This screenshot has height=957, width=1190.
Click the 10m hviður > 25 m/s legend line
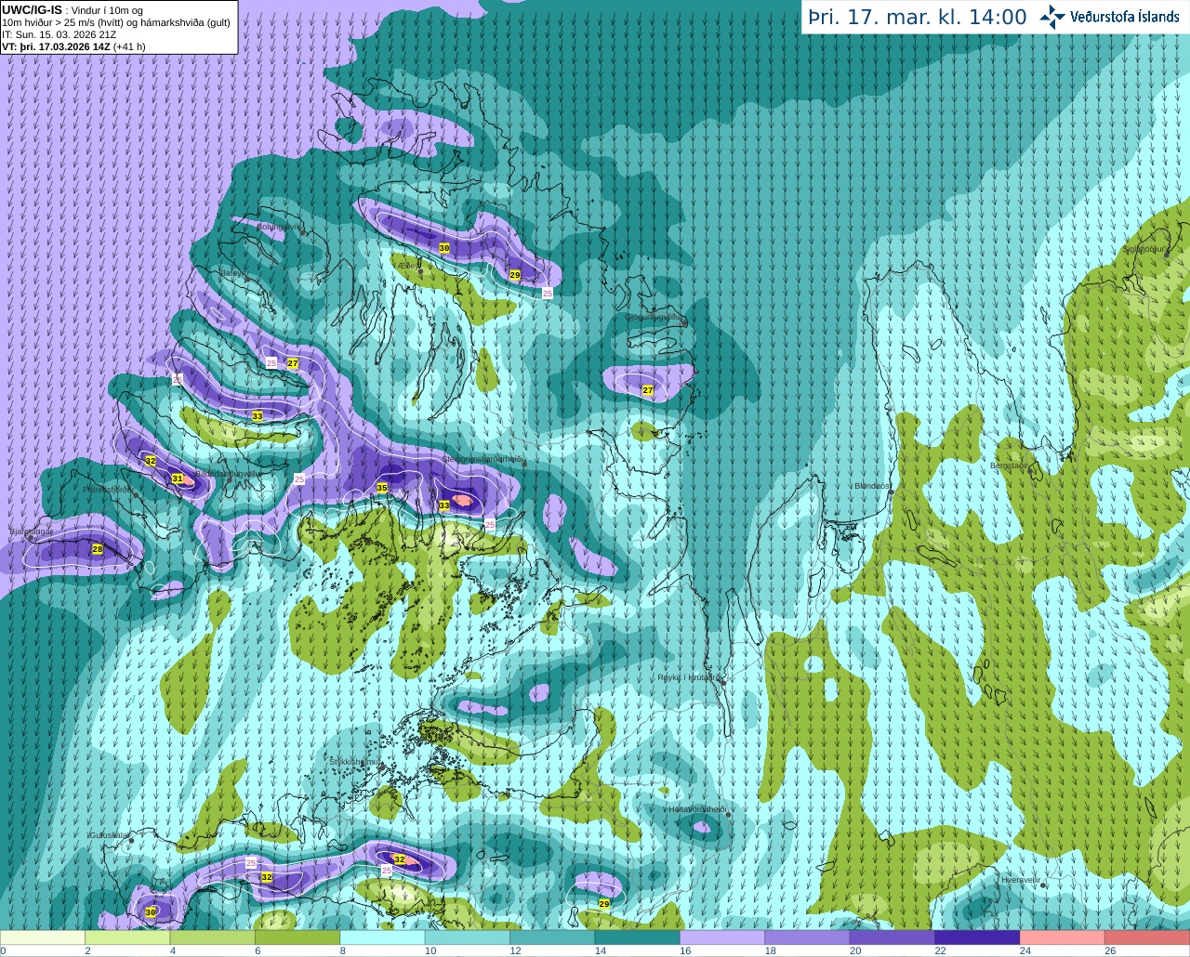[116, 22]
